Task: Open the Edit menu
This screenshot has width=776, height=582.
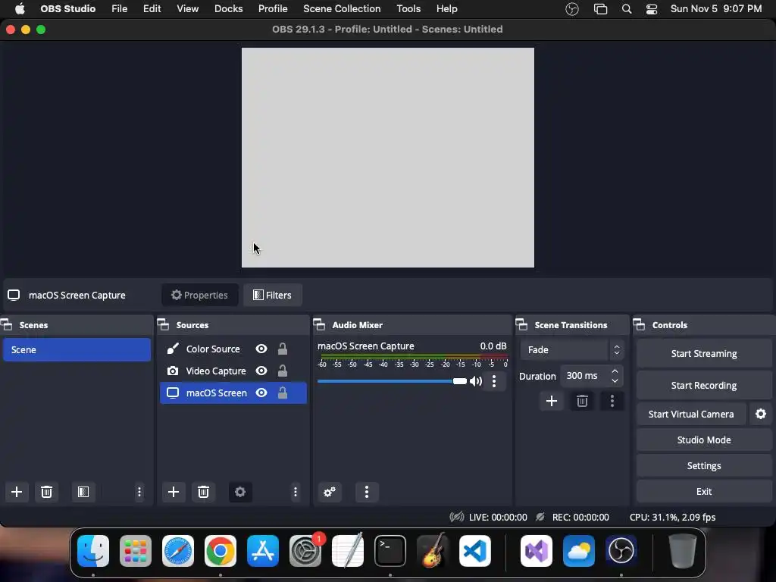Action: (x=152, y=9)
